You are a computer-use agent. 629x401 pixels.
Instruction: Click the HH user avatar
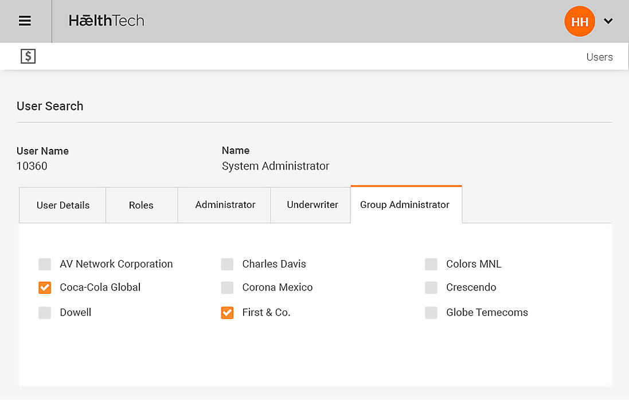pyautogui.click(x=580, y=22)
